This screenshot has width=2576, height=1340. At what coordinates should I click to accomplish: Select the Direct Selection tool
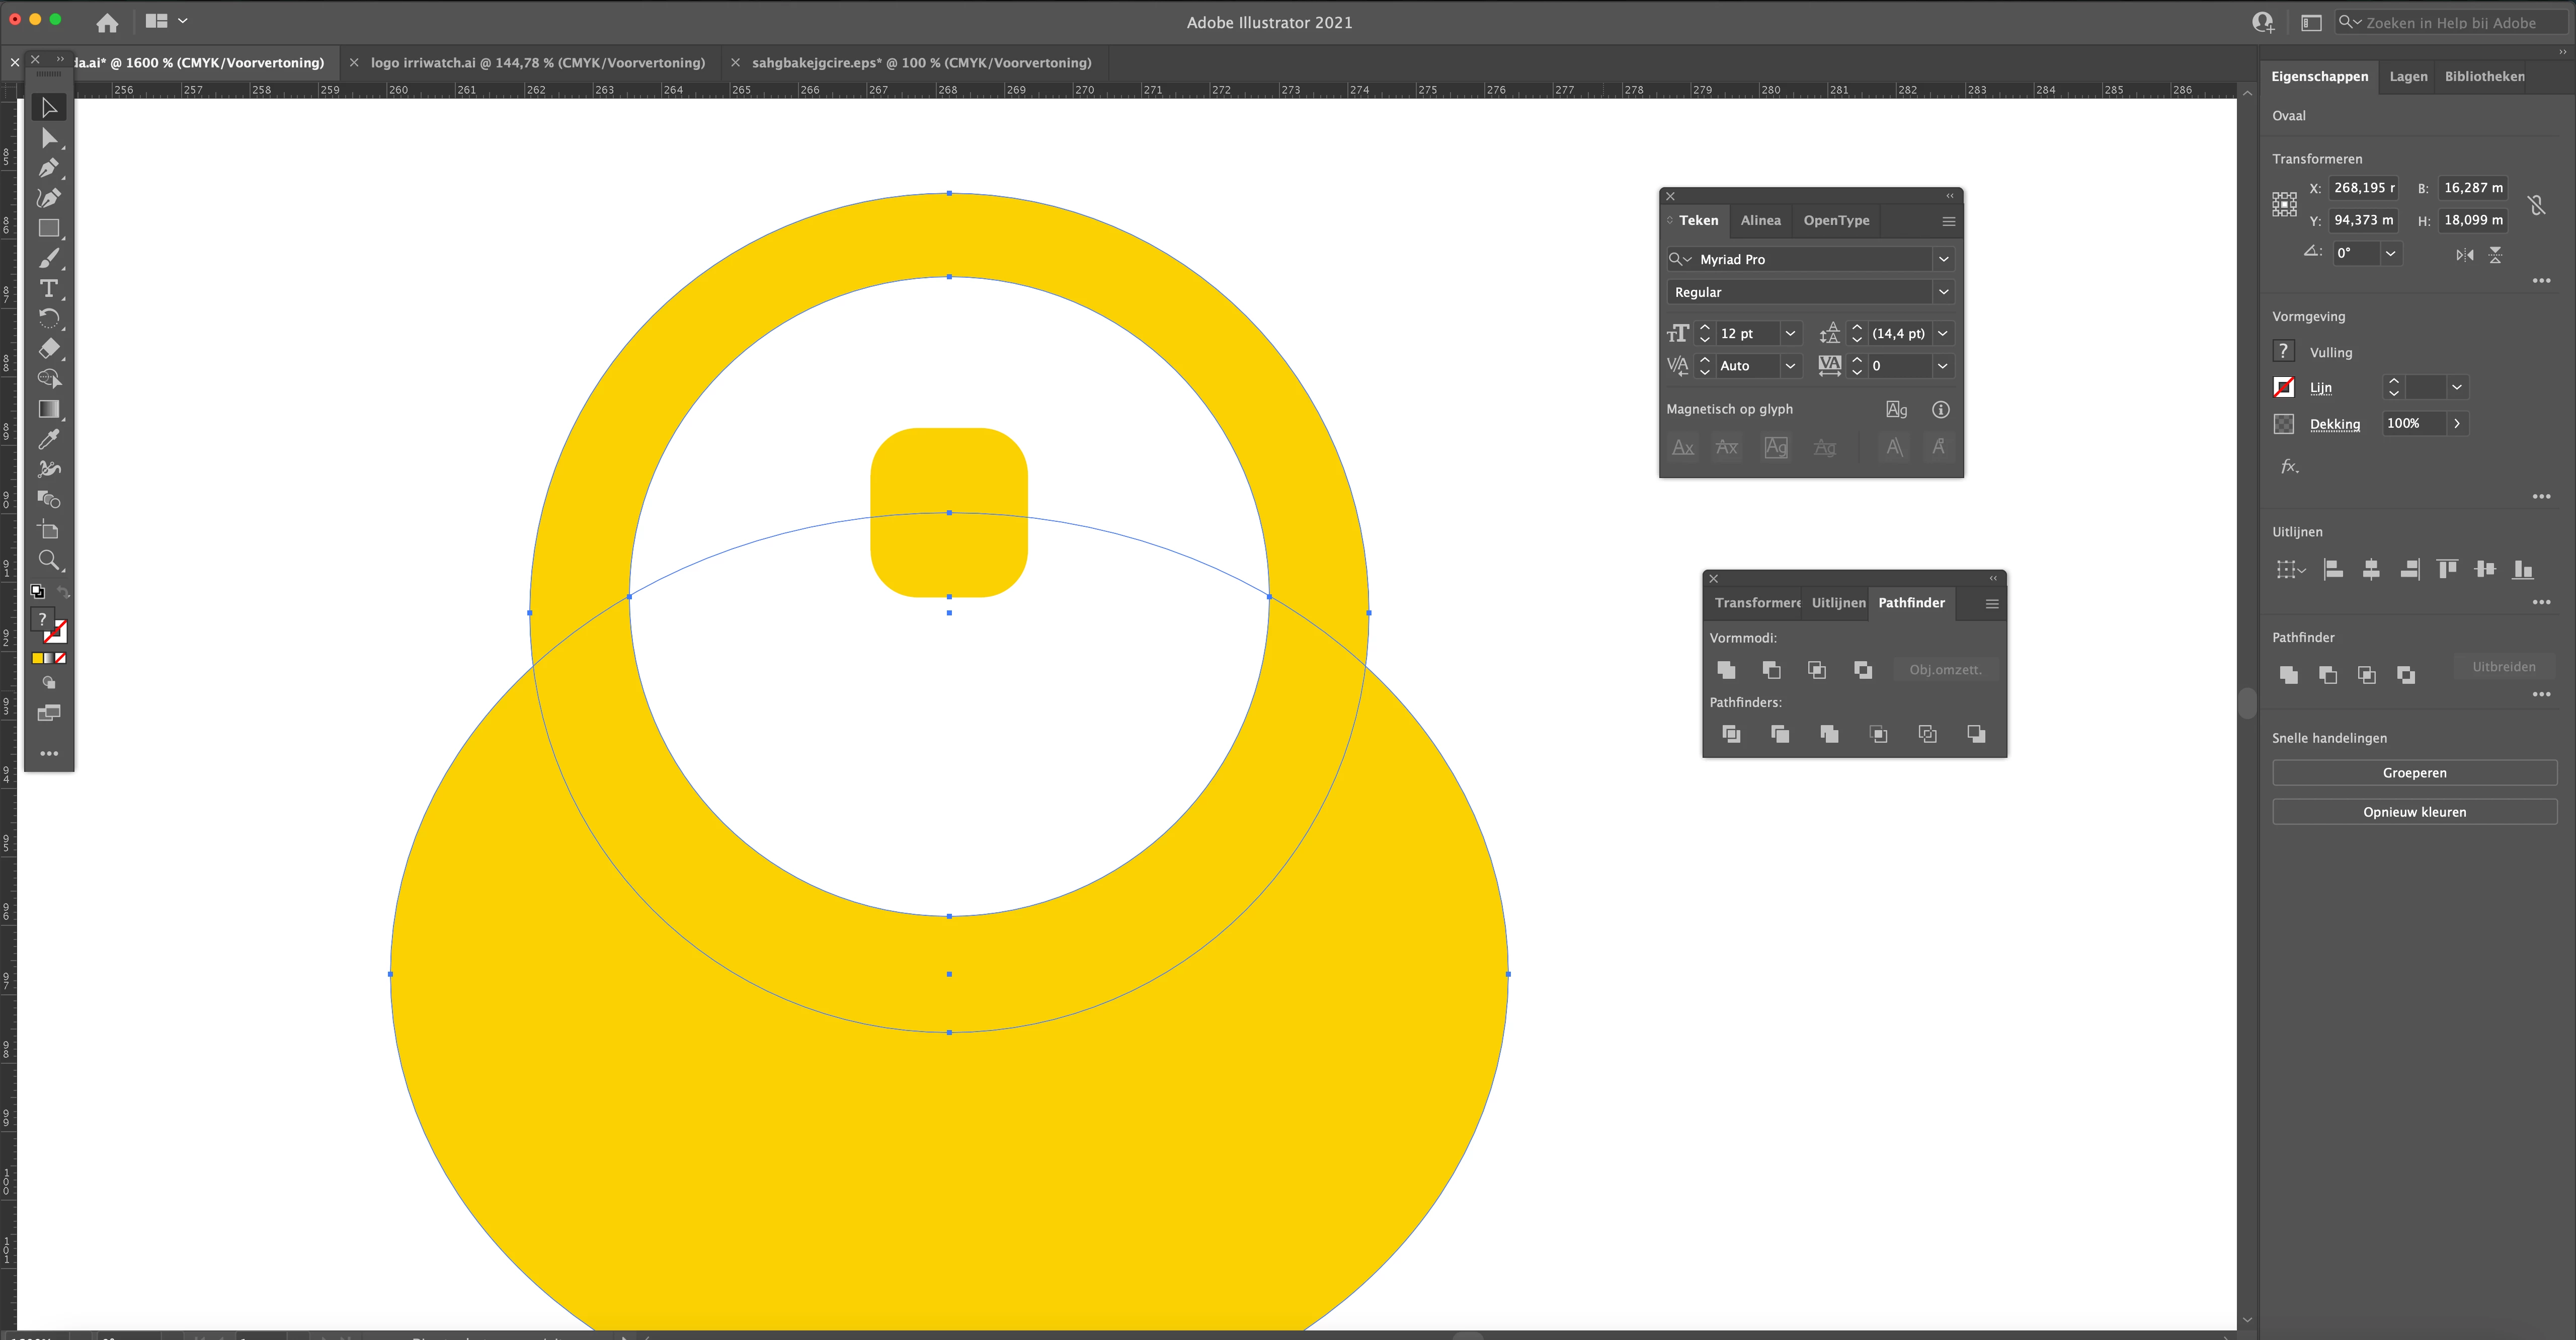point(48,138)
